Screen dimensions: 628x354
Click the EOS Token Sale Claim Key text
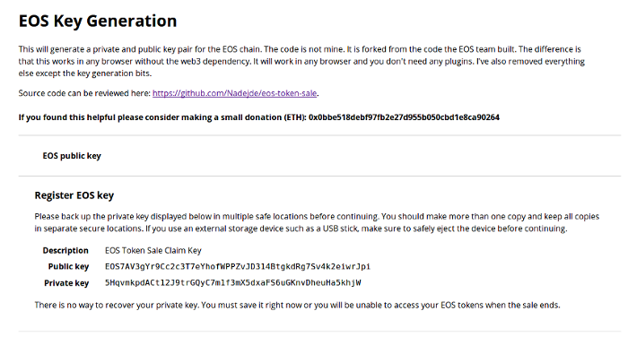(x=153, y=250)
